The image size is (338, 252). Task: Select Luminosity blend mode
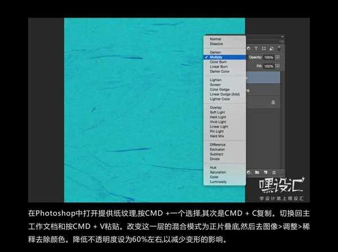point(218,182)
